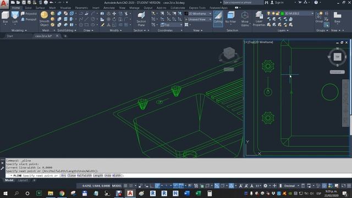The image size is (352, 198).
Task: Click the Undo arrow in Quick Access
Action: coord(51,2)
